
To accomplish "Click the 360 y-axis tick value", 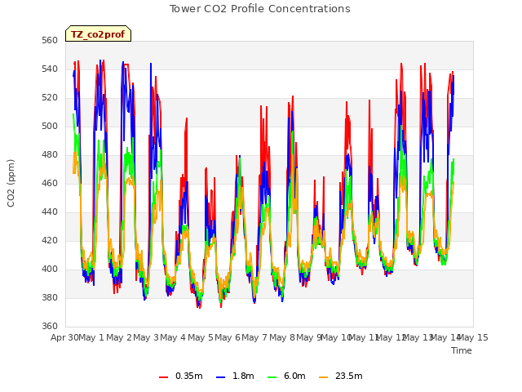I will (50, 327).
